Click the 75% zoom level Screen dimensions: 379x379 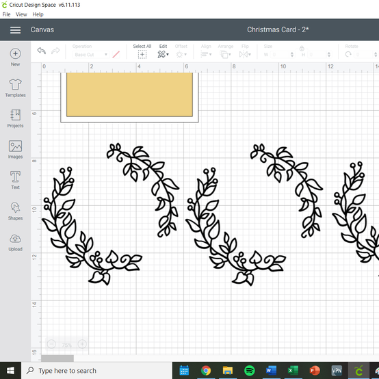[x=67, y=345]
